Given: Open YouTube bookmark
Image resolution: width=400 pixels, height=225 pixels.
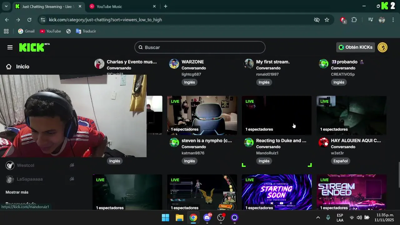Looking at the screenshot, I should tap(50, 31).
